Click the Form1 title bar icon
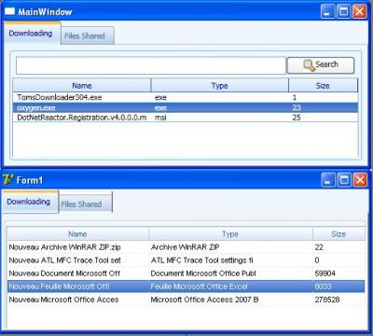373x336 pixels. [8, 180]
